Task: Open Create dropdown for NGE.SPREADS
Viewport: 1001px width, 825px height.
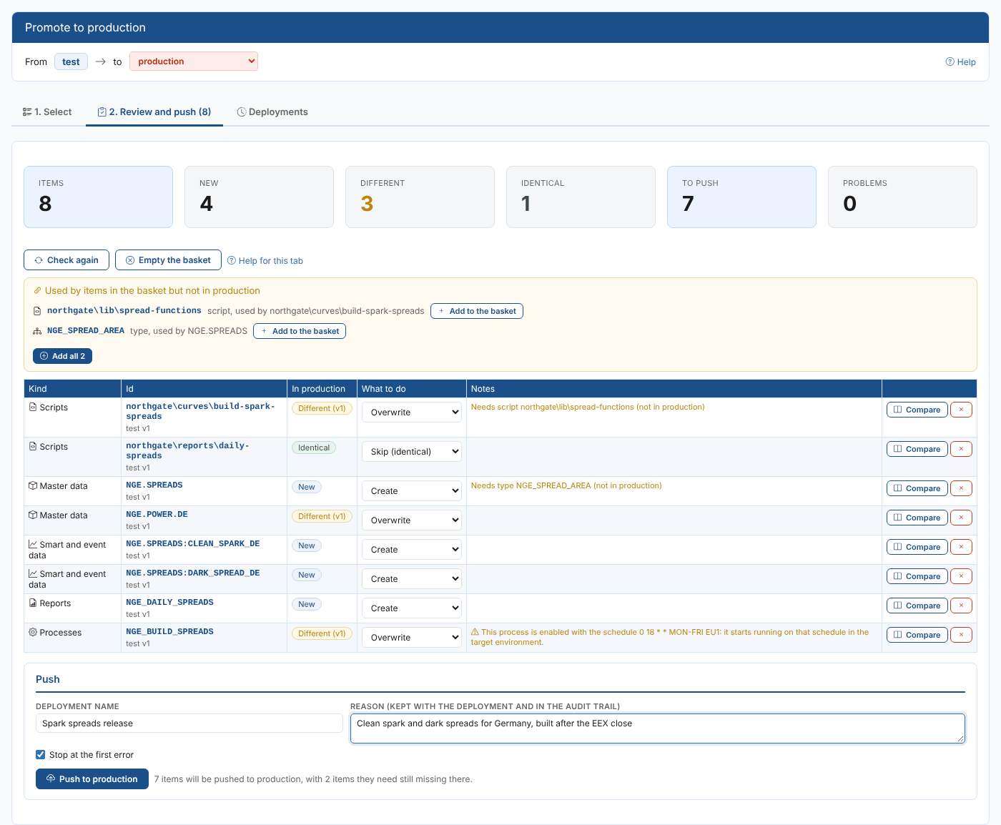Action: (412, 491)
